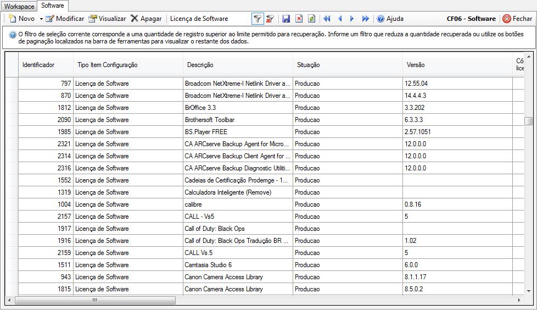
Task: Click version 6.3.3.3 cell
Action: [x=457, y=120]
